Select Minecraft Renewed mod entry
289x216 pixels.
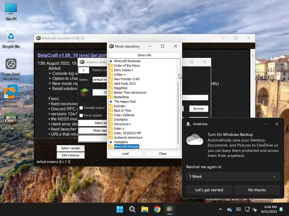(127, 61)
